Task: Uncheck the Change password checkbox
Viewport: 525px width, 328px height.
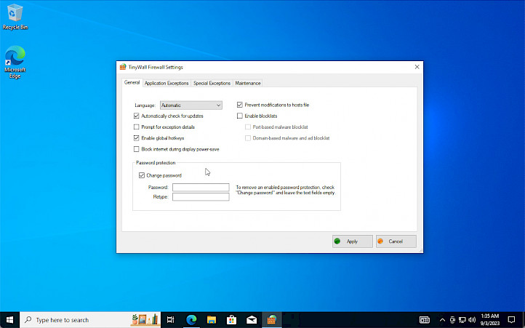Action: click(x=142, y=175)
